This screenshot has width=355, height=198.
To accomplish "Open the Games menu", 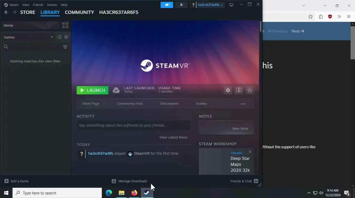I will click(52, 5).
